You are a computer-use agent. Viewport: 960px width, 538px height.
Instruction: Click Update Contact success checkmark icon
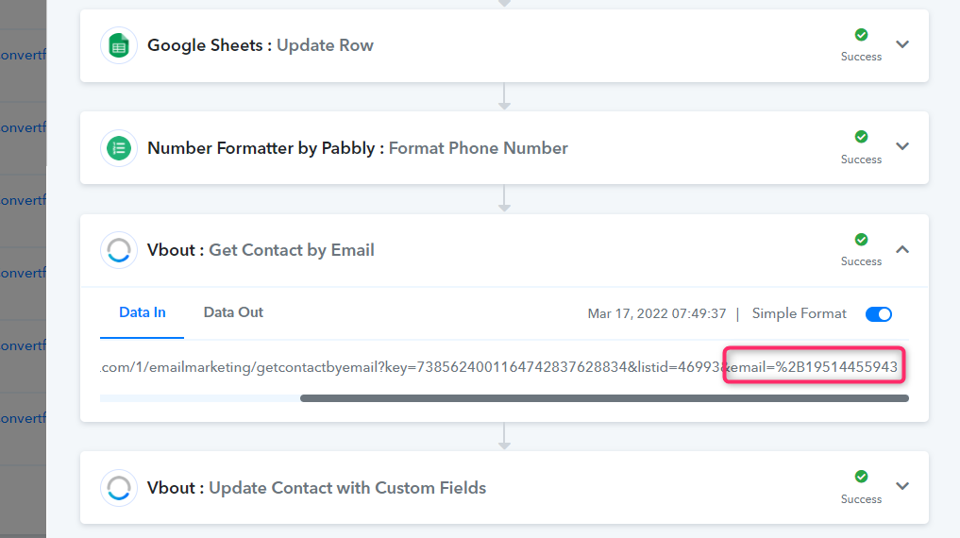tap(861, 477)
